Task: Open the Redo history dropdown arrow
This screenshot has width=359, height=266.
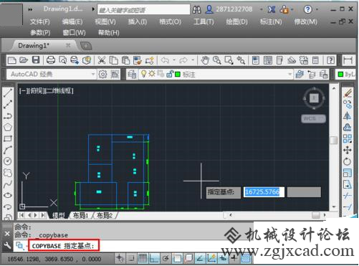Action: click(193, 60)
